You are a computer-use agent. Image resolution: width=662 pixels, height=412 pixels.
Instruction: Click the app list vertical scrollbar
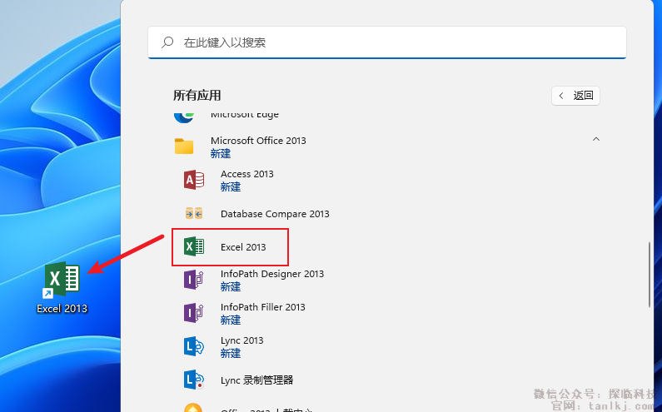click(650, 275)
